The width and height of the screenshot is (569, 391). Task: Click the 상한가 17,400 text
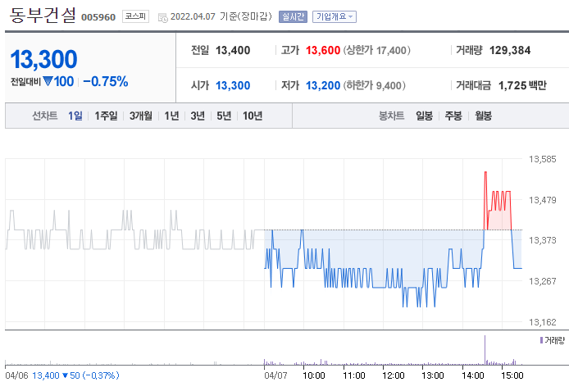coord(376,50)
